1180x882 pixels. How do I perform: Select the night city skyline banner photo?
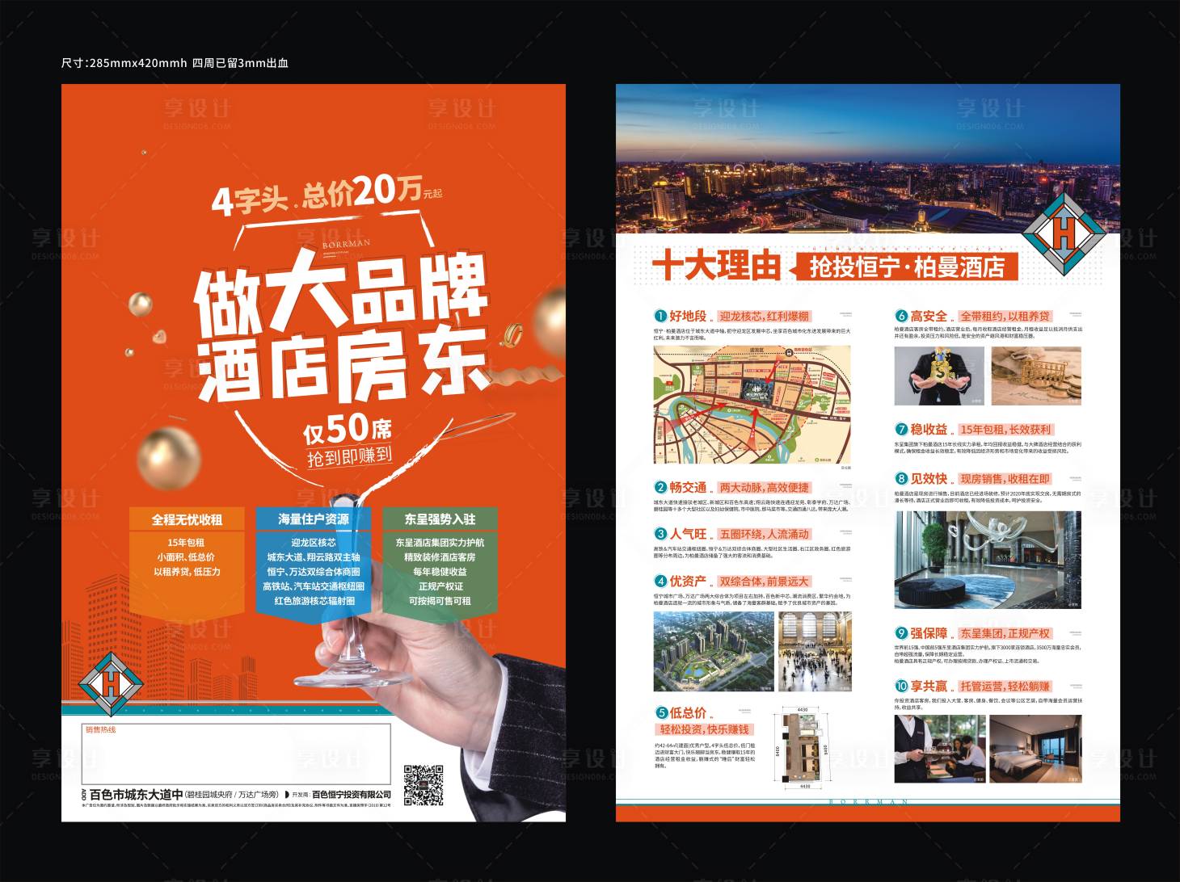(x=868, y=157)
